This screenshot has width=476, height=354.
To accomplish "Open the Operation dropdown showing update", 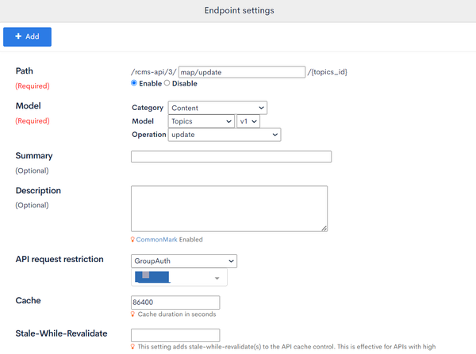I will point(225,135).
